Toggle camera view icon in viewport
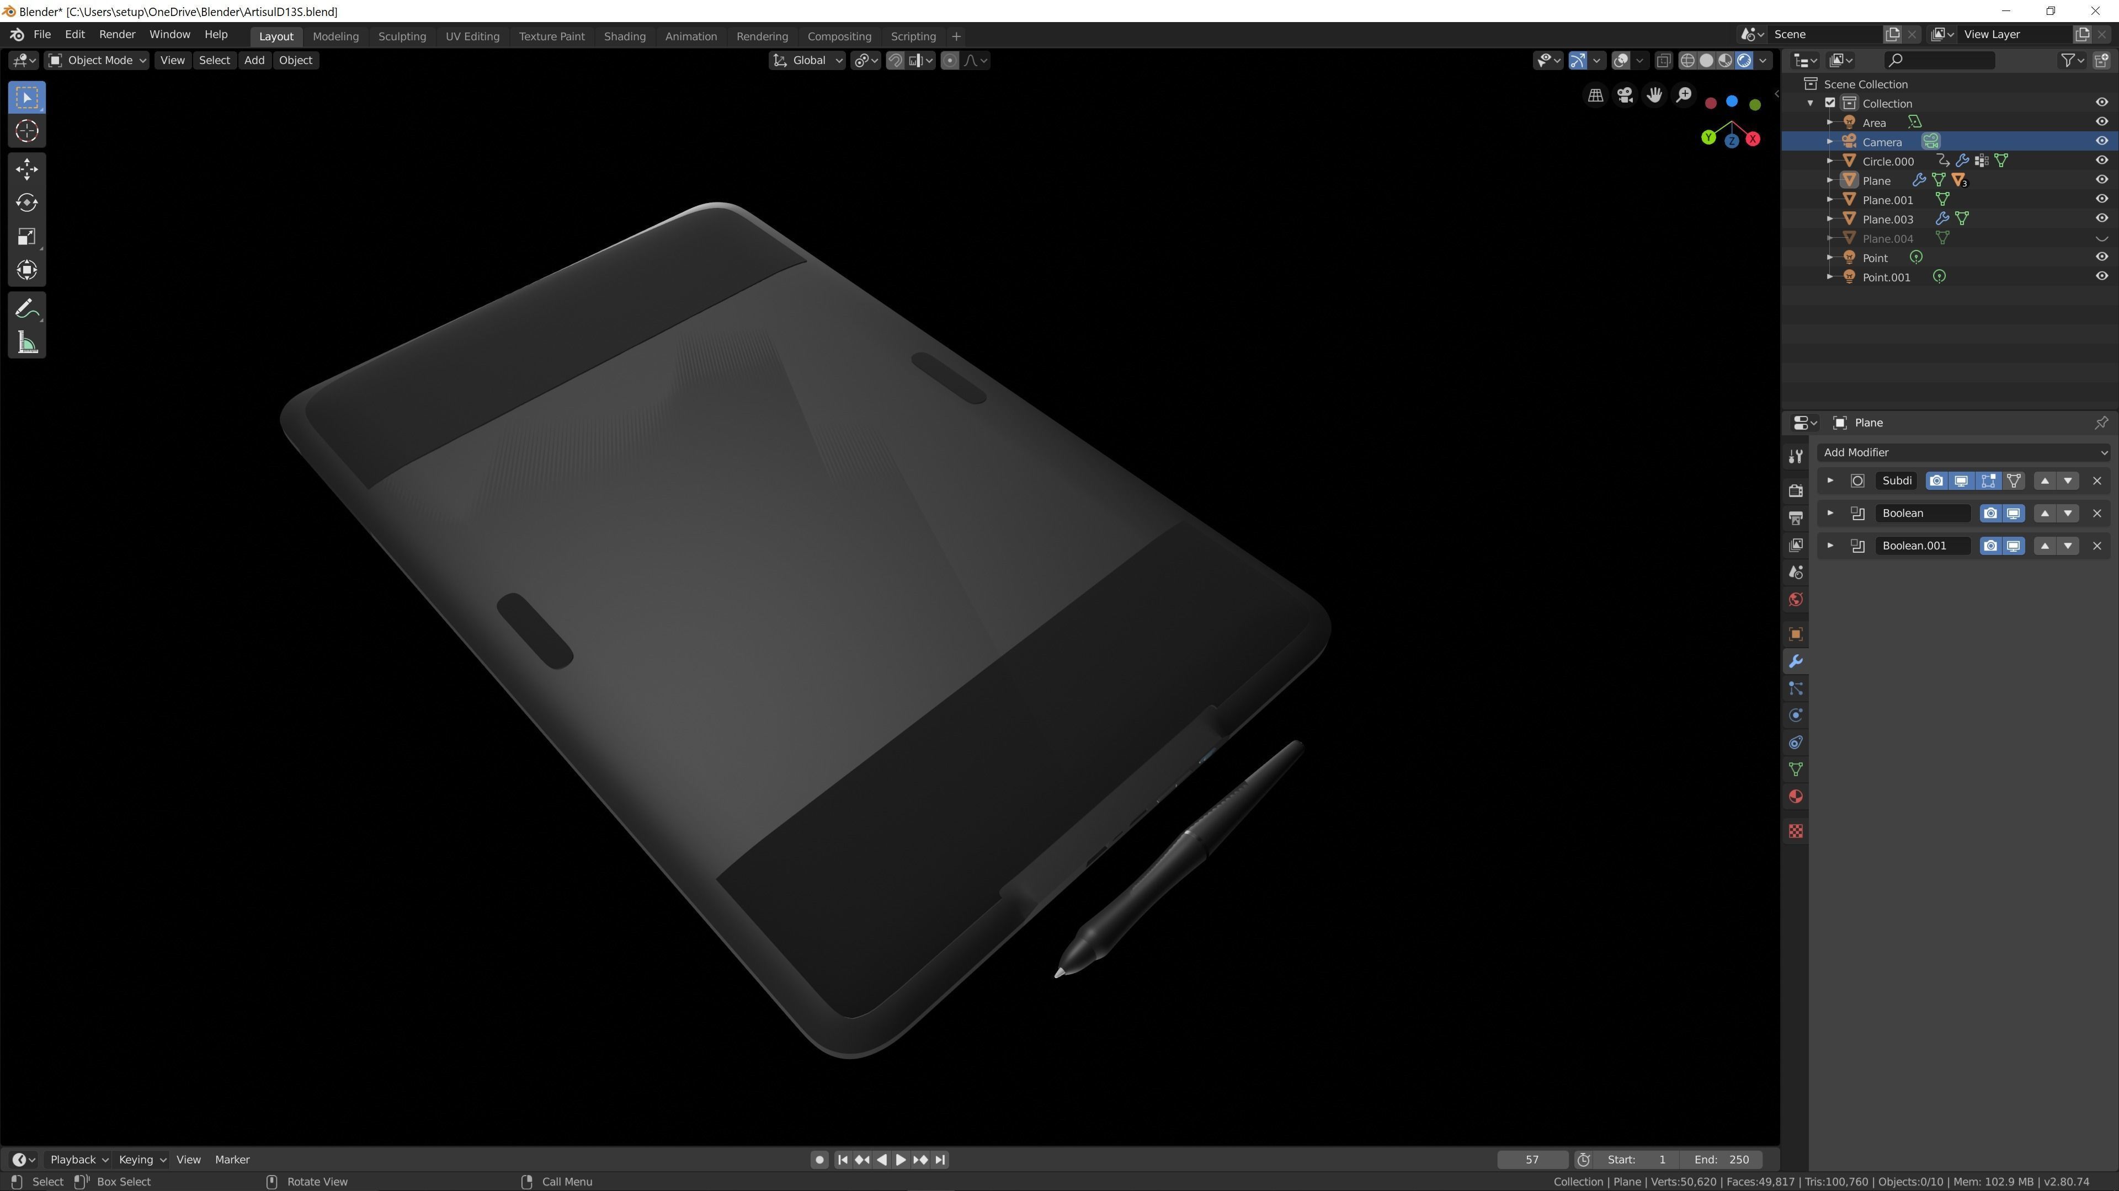The image size is (2119, 1191). point(1625,95)
